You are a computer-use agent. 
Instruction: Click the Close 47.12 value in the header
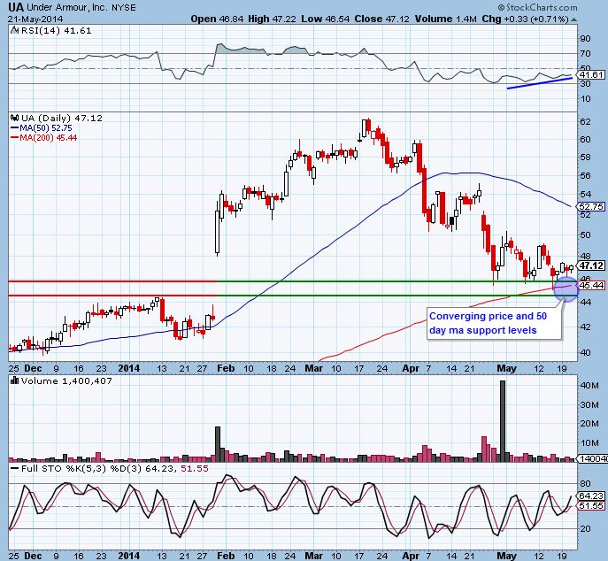click(x=381, y=19)
